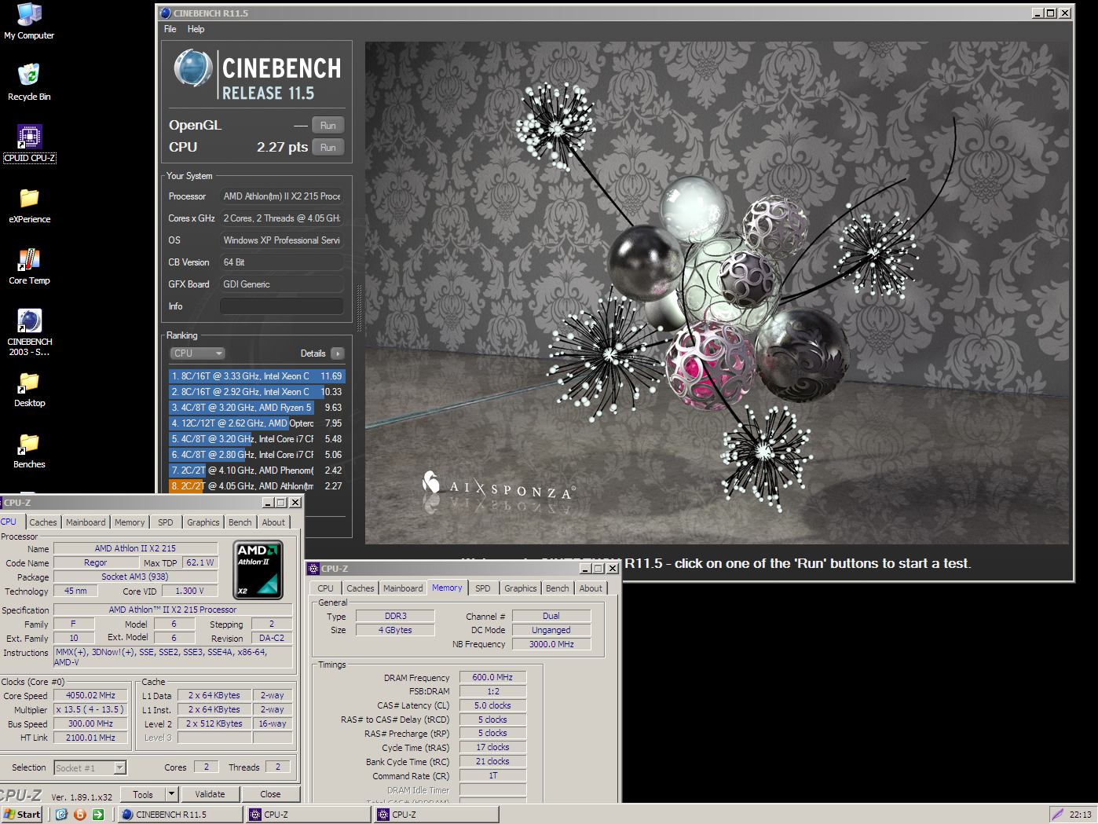1098x824 pixels.
Task: Select ranking row 4 AMD Opteron 7.95
Action: tap(257, 423)
